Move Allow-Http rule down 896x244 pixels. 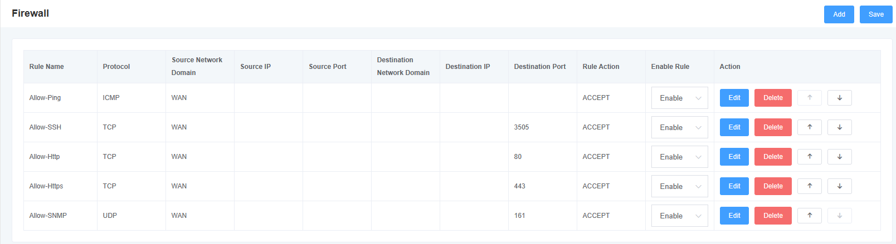click(840, 157)
